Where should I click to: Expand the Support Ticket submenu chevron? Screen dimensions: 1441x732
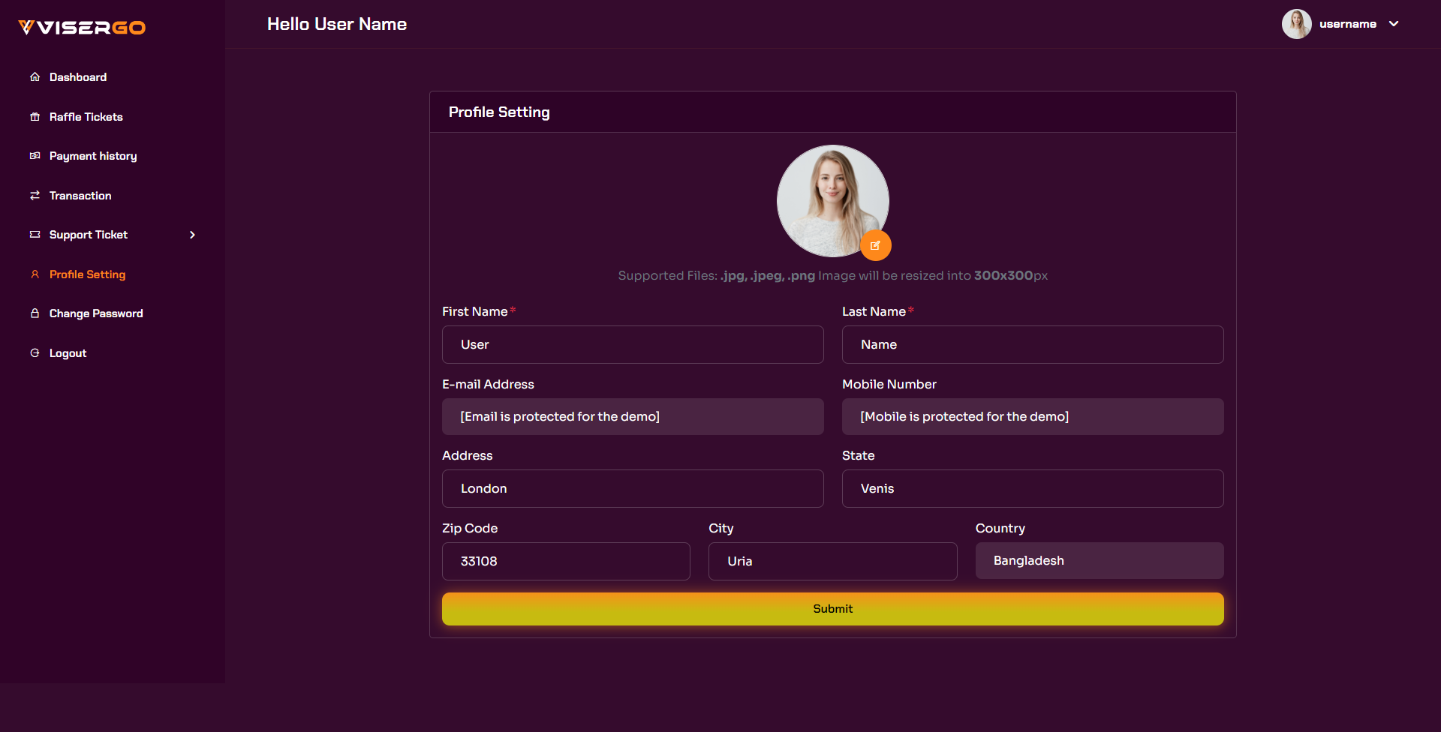[x=193, y=235]
